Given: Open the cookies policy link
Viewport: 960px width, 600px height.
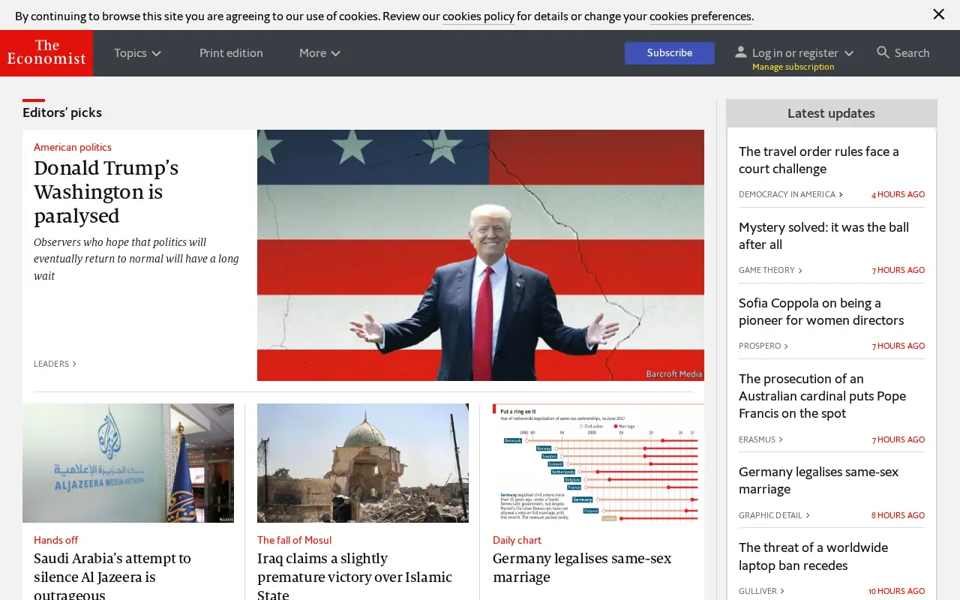Looking at the screenshot, I should (x=478, y=16).
